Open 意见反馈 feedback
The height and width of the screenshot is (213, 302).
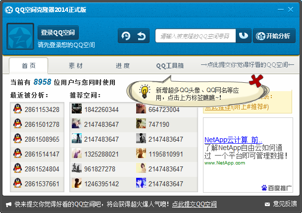285,204
